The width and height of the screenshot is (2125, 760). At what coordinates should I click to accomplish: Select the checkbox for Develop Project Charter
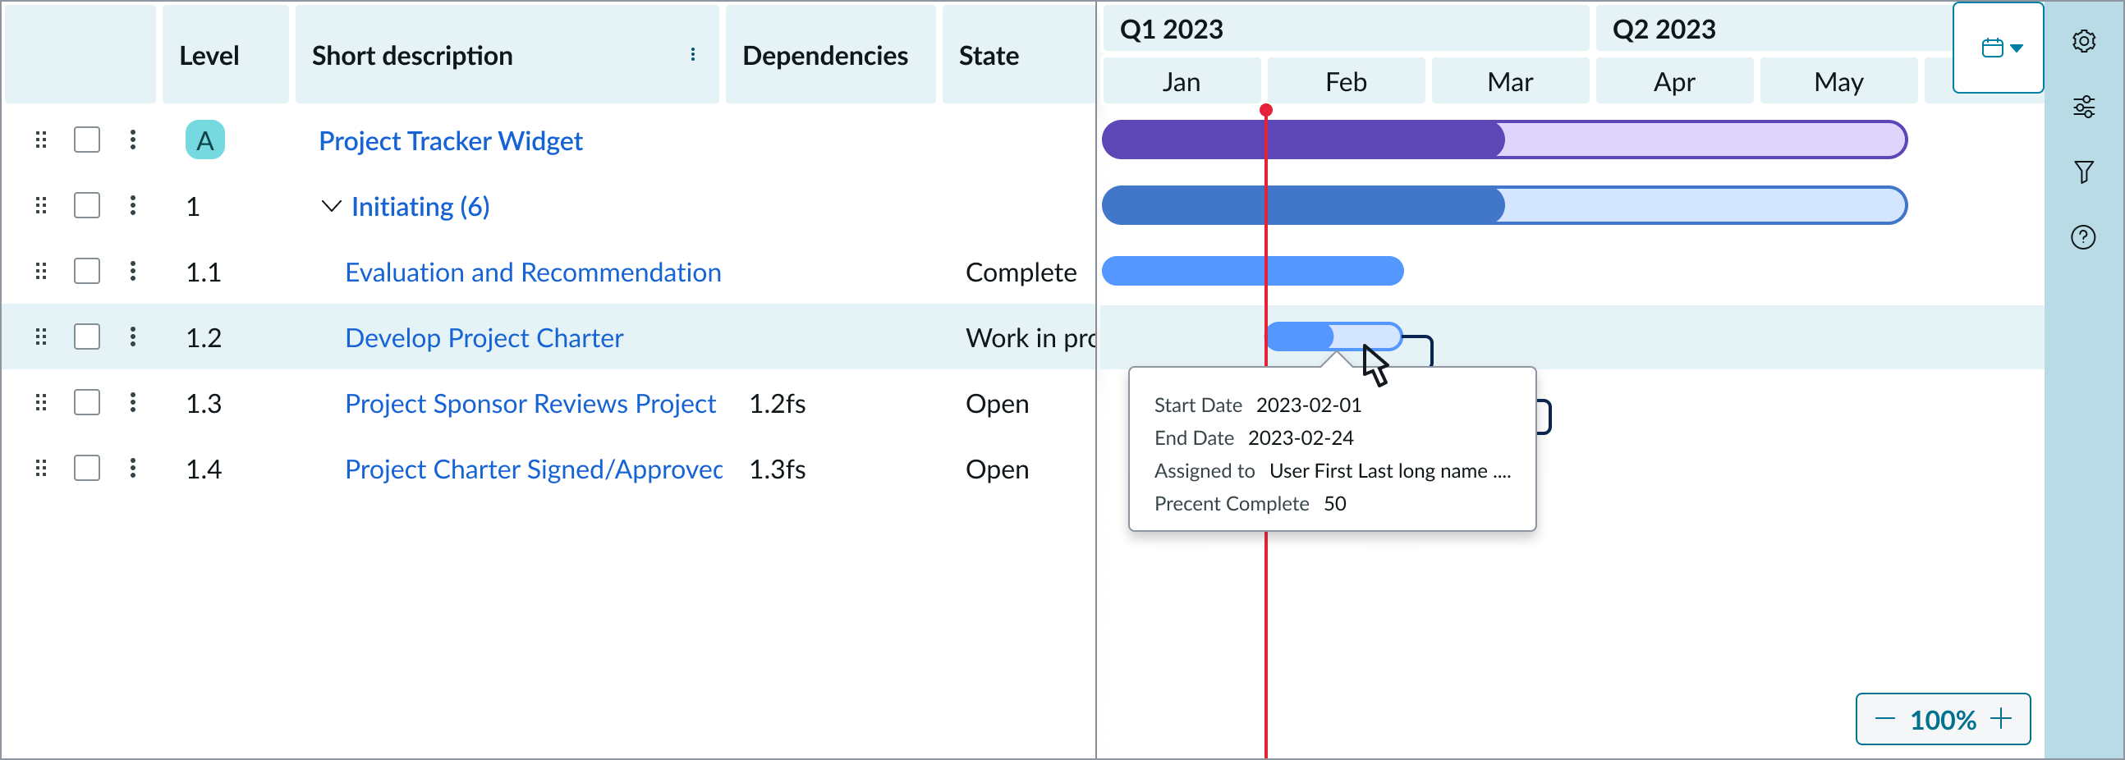(x=86, y=337)
